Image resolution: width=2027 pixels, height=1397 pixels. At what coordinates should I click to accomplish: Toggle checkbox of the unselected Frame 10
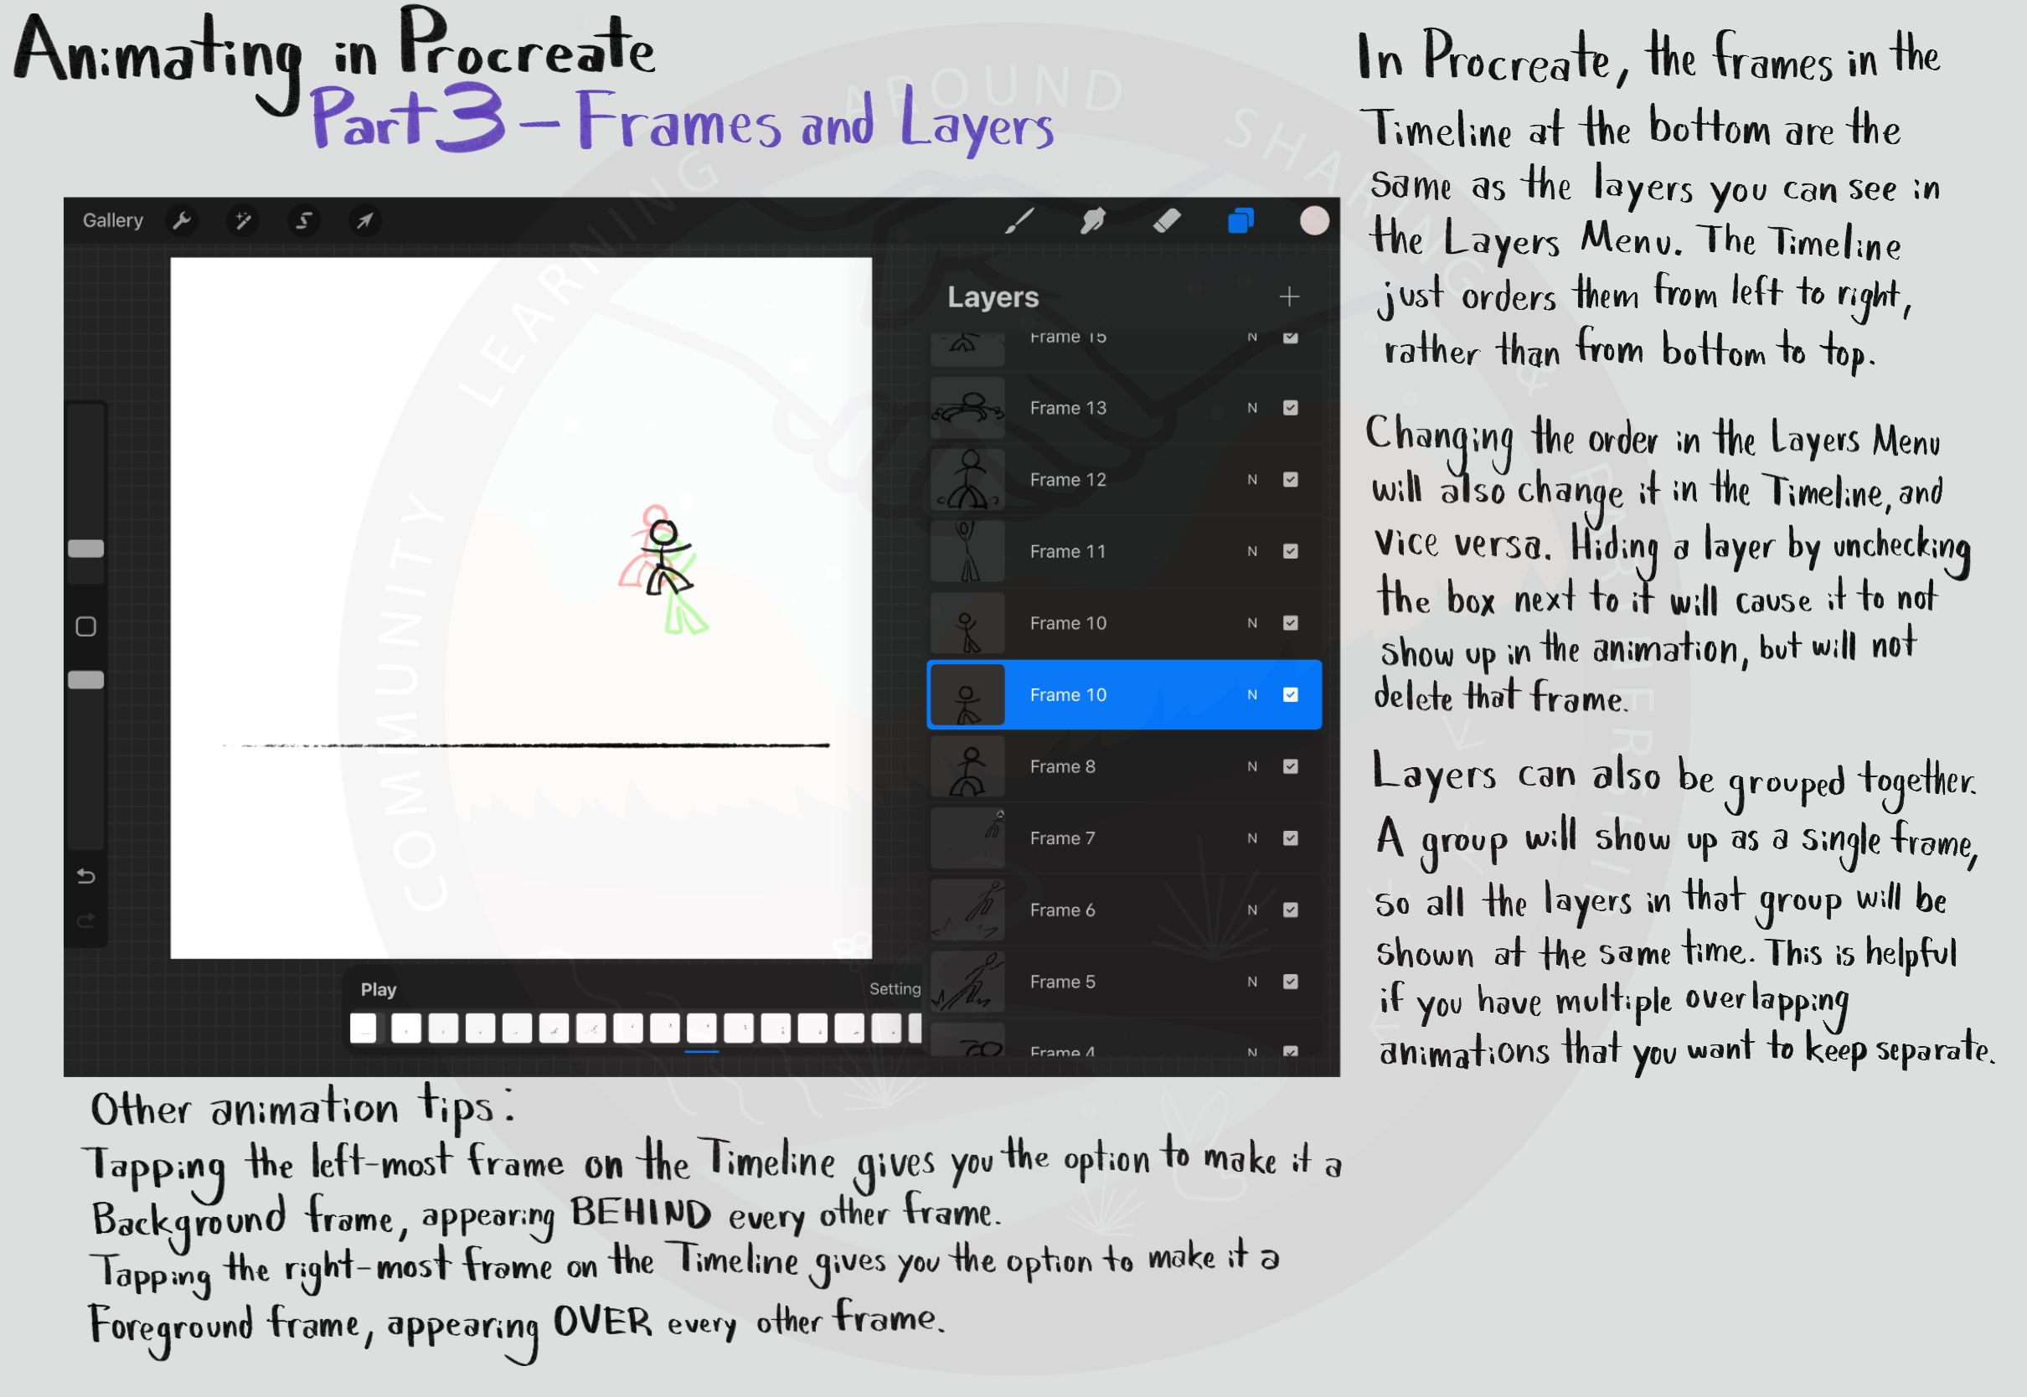click(1290, 623)
